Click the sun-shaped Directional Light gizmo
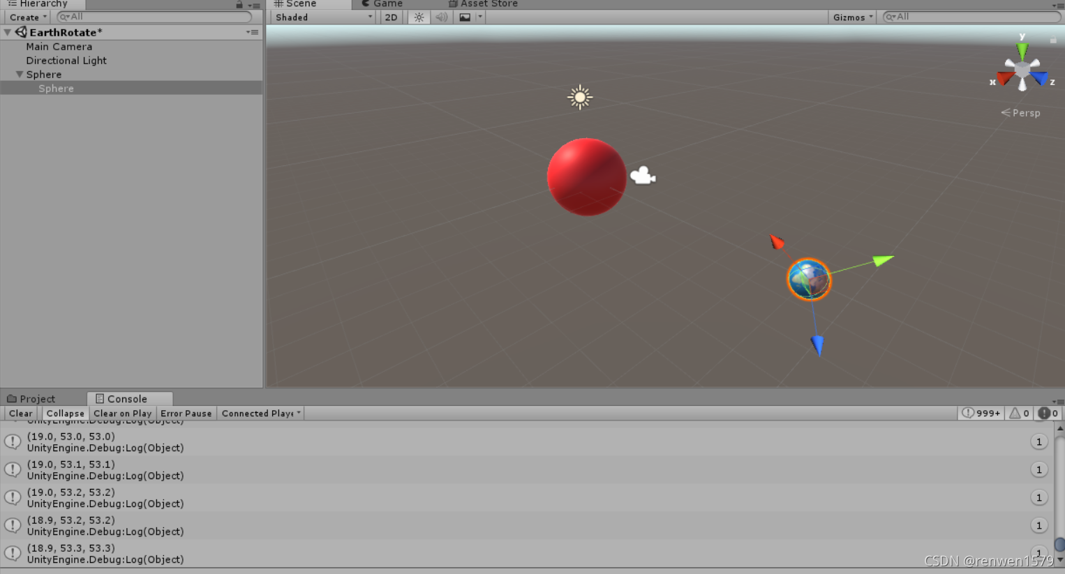 (x=579, y=98)
